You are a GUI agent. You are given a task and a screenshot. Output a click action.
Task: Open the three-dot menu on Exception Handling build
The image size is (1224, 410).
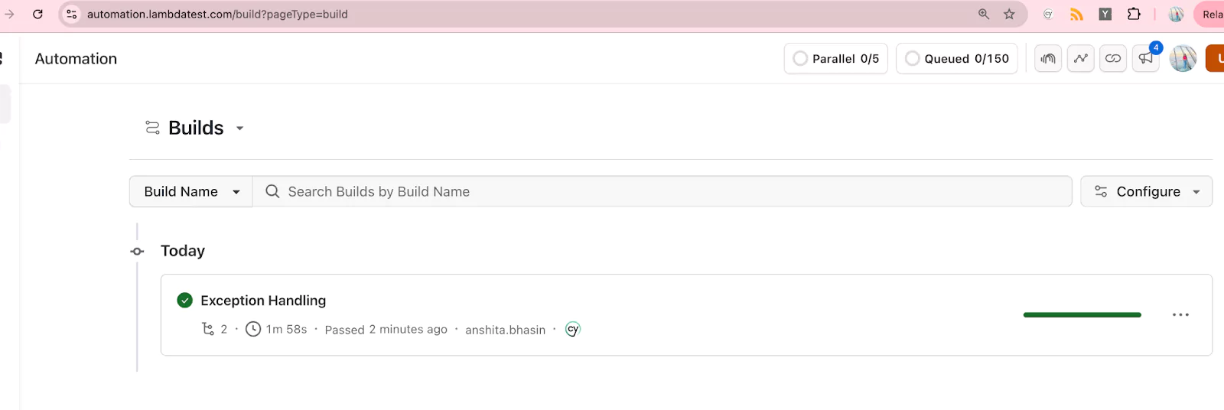(1180, 315)
